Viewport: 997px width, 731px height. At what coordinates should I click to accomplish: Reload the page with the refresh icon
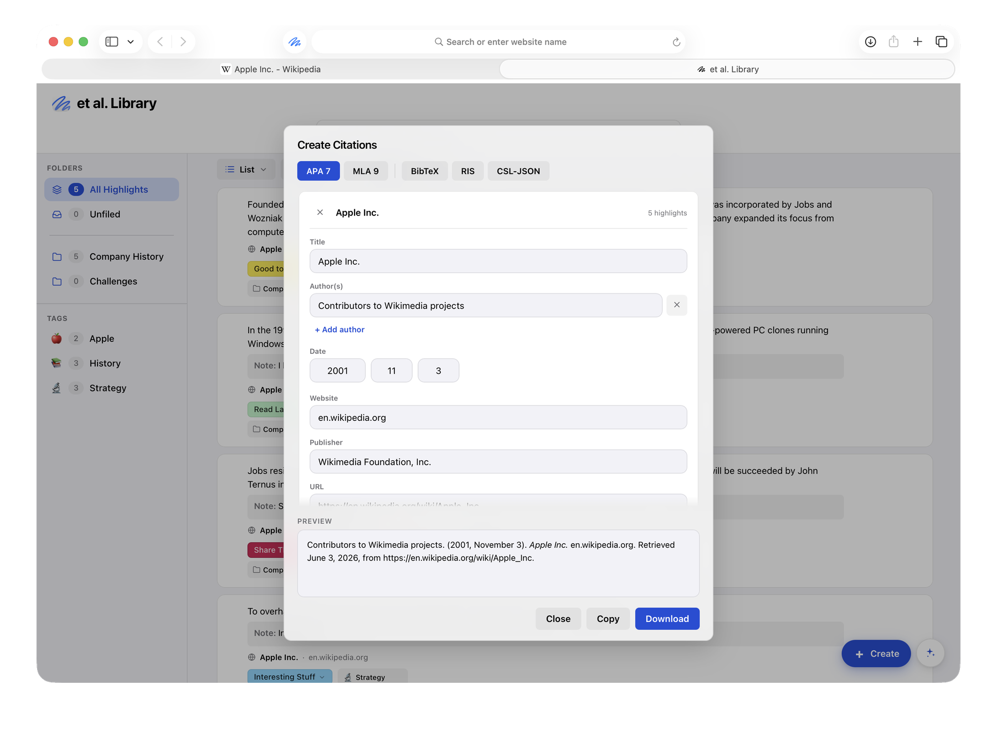tap(676, 42)
